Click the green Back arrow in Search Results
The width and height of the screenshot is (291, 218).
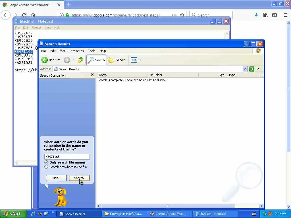pyautogui.click(x=45, y=60)
